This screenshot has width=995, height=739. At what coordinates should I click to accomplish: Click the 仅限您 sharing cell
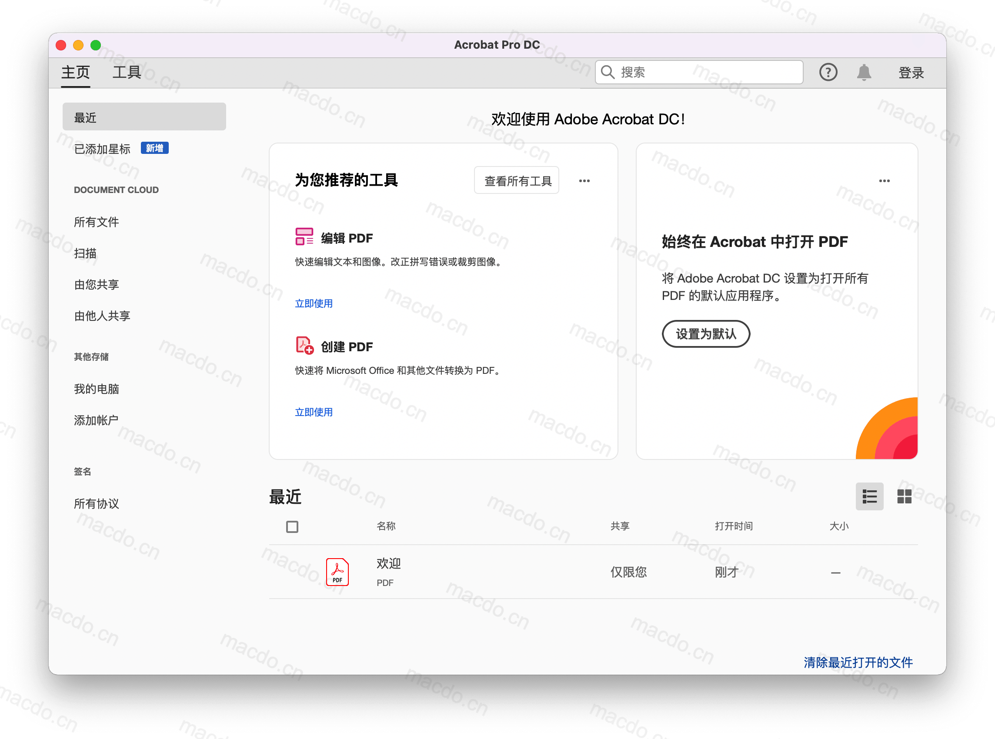click(x=628, y=572)
